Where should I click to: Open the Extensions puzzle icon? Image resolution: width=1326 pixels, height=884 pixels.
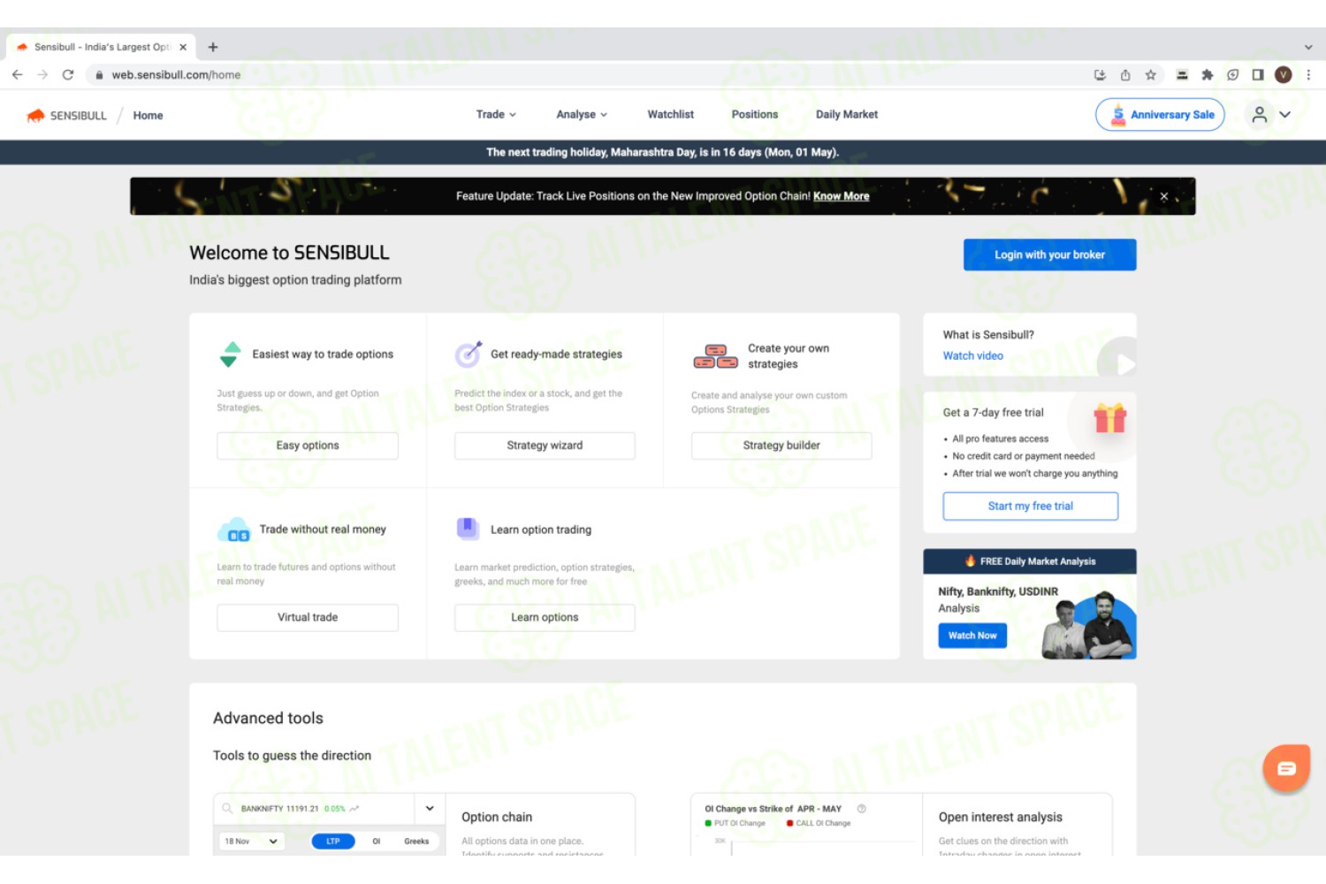(x=1208, y=75)
